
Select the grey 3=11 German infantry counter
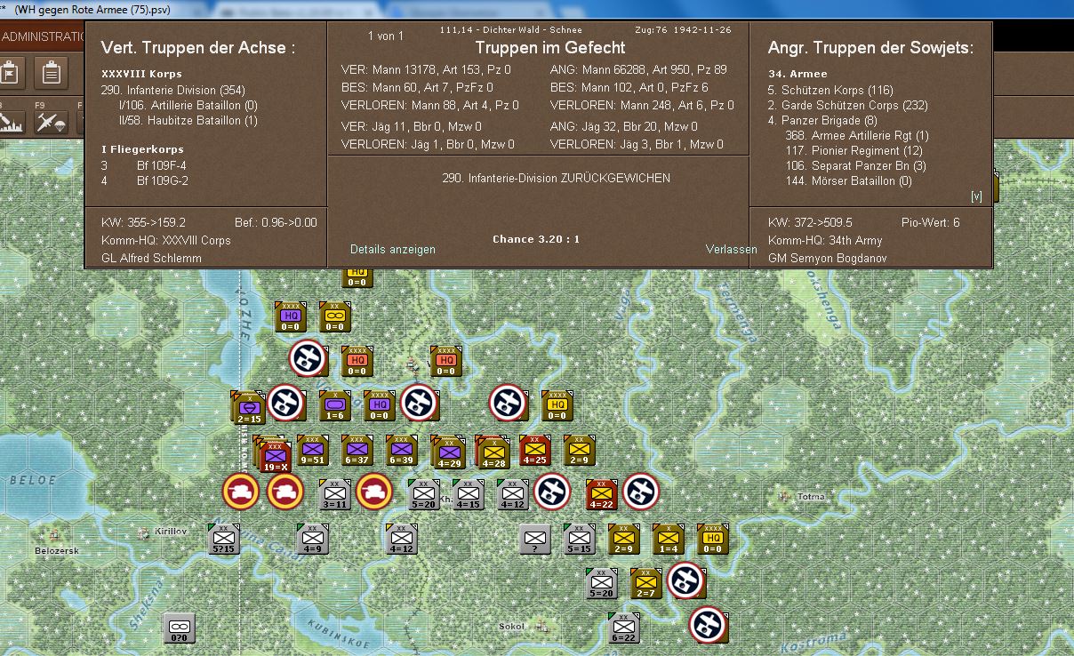tap(335, 494)
